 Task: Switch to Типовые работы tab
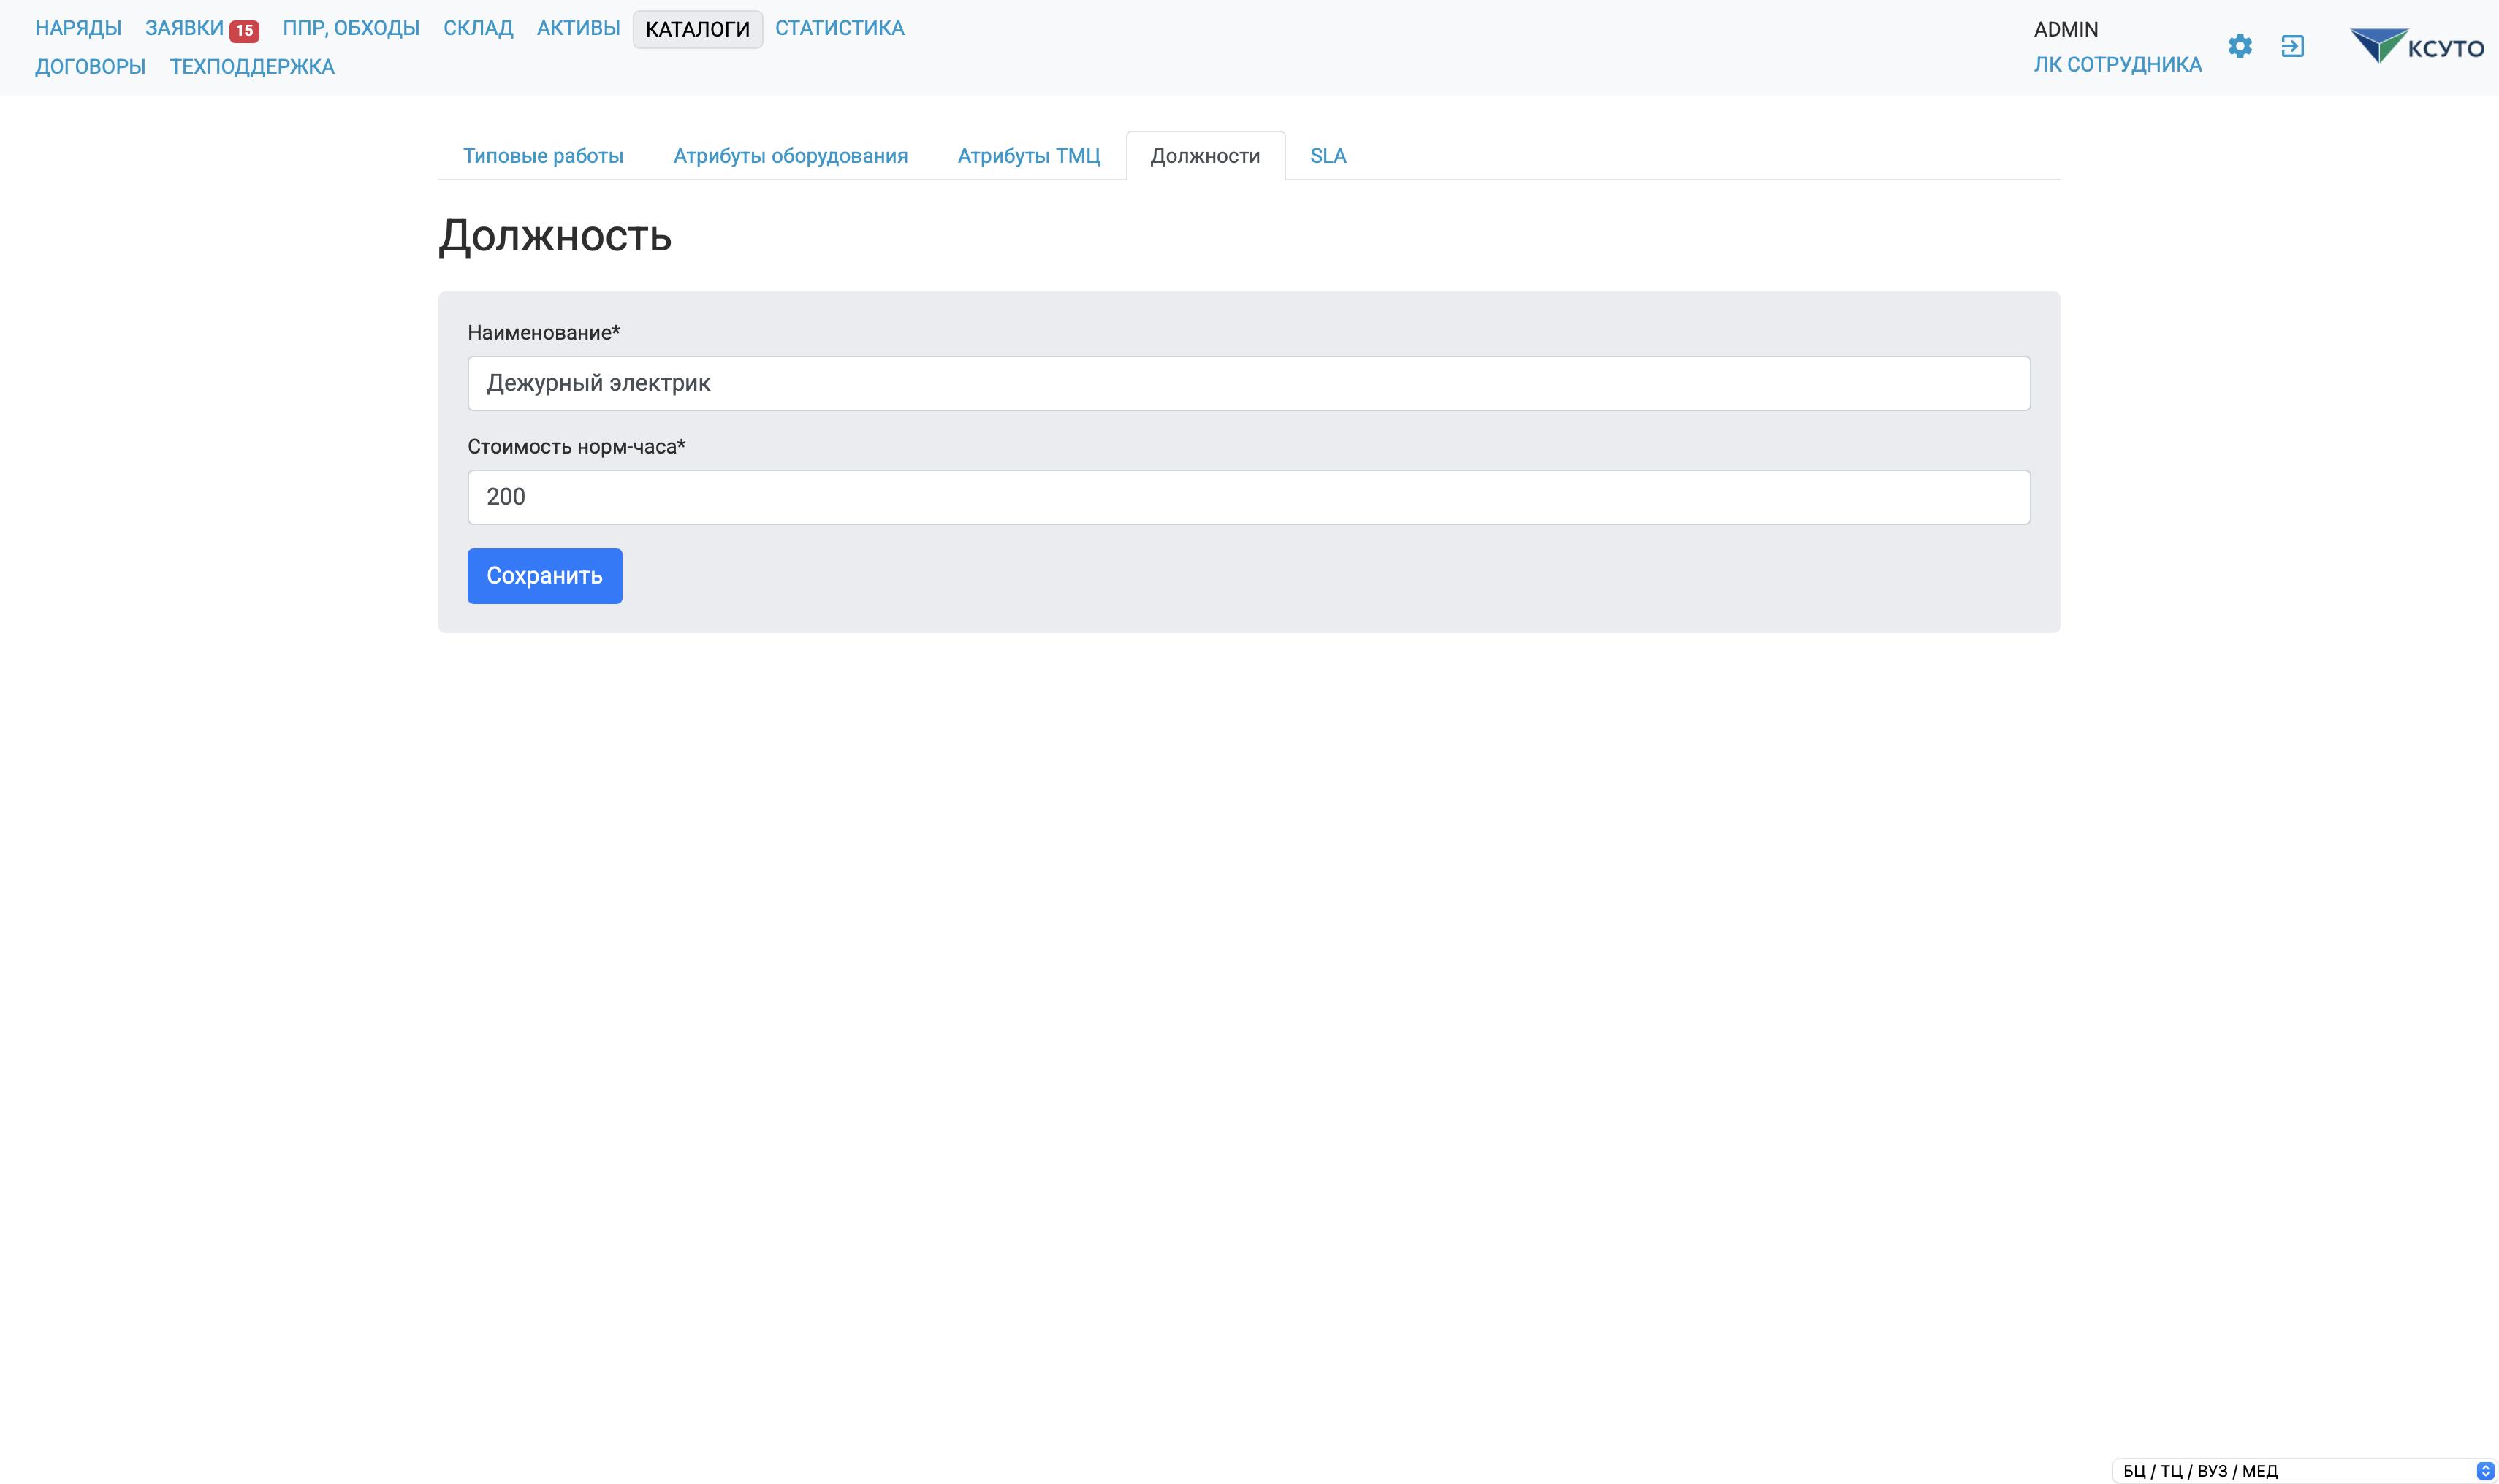(542, 156)
